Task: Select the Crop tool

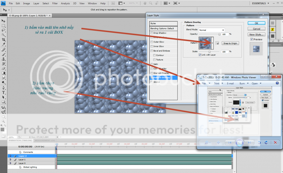Action: [4, 39]
